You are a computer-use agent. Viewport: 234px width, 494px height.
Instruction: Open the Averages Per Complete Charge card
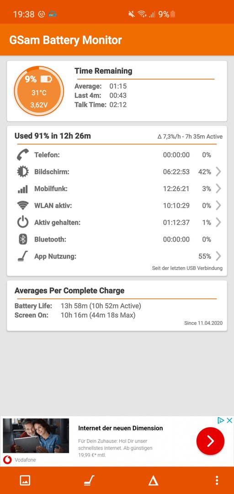pyautogui.click(x=117, y=306)
